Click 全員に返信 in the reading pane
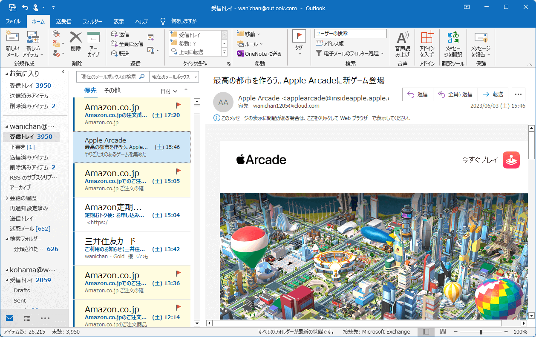This screenshot has height=337, width=536. 455,94
